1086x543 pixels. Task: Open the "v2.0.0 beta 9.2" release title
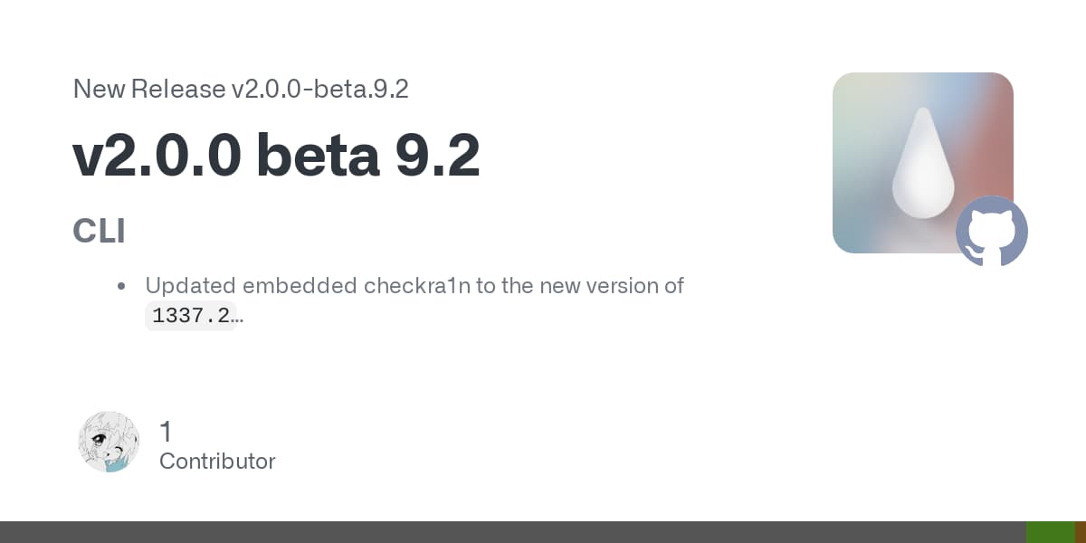click(x=276, y=156)
